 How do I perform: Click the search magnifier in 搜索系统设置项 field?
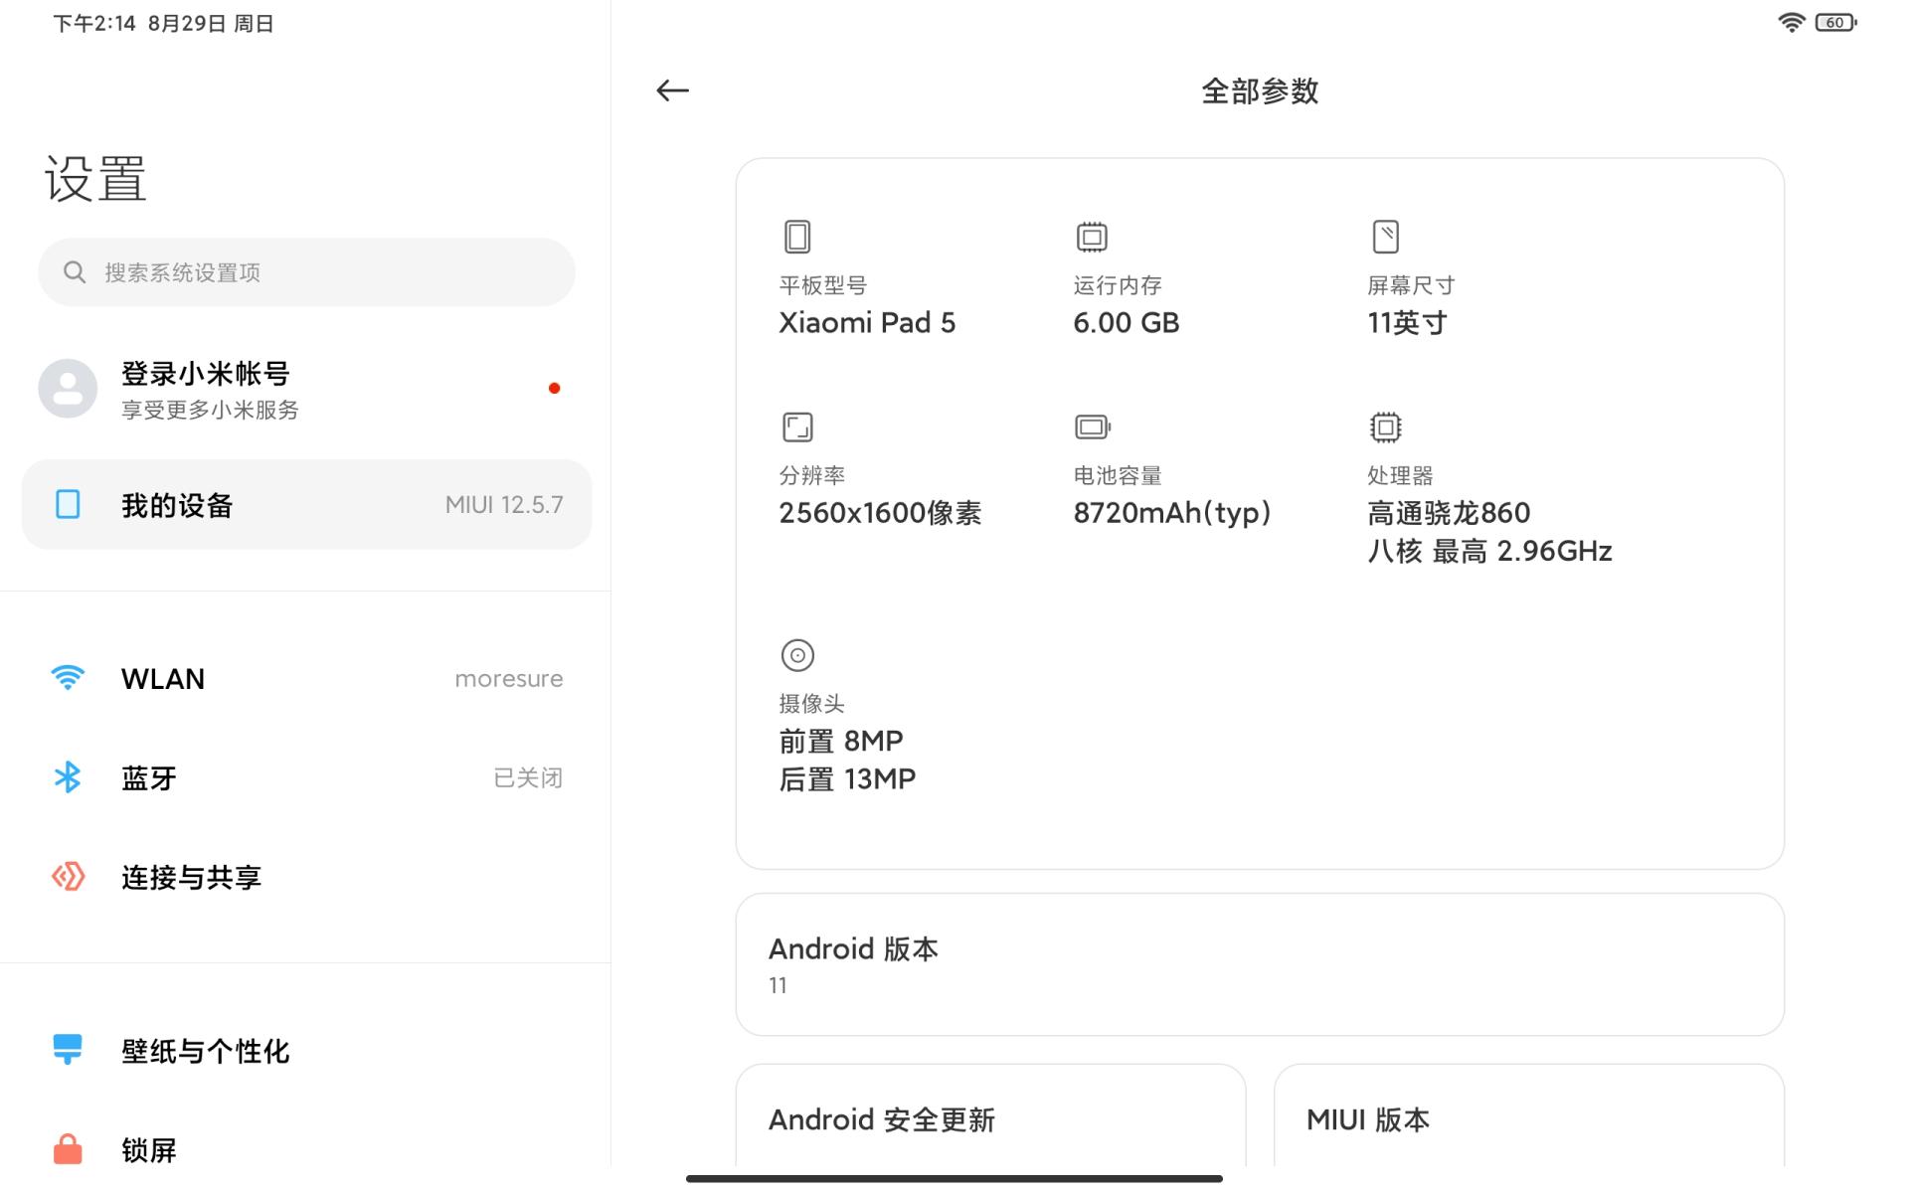click(x=75, y=271)
